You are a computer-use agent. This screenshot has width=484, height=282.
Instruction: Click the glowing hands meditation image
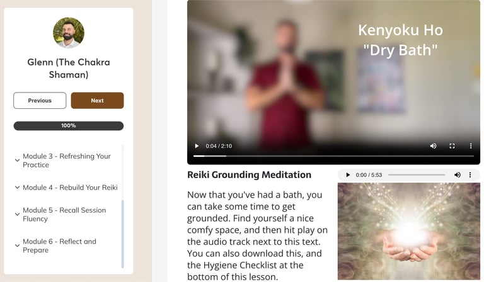408,231
